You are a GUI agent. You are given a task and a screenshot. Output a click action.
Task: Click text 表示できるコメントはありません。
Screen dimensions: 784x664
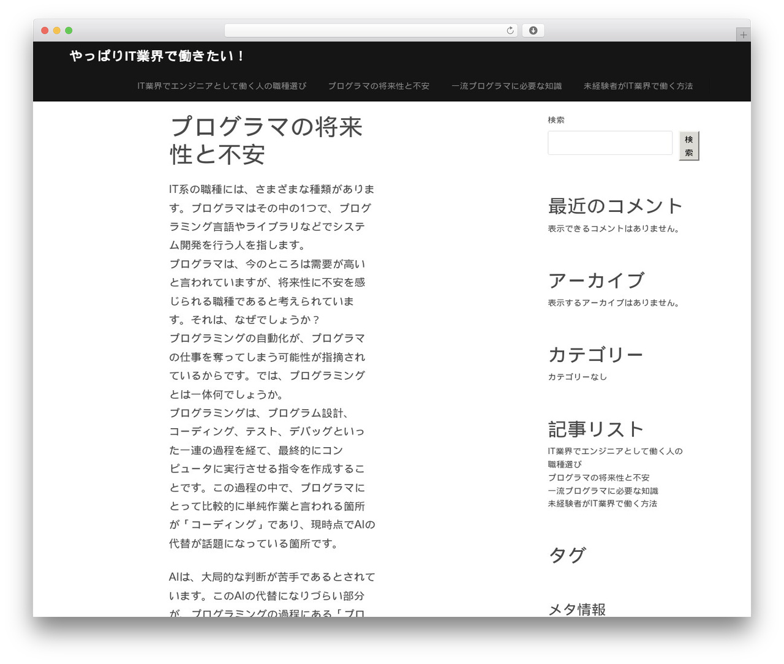tap(614, 228)
